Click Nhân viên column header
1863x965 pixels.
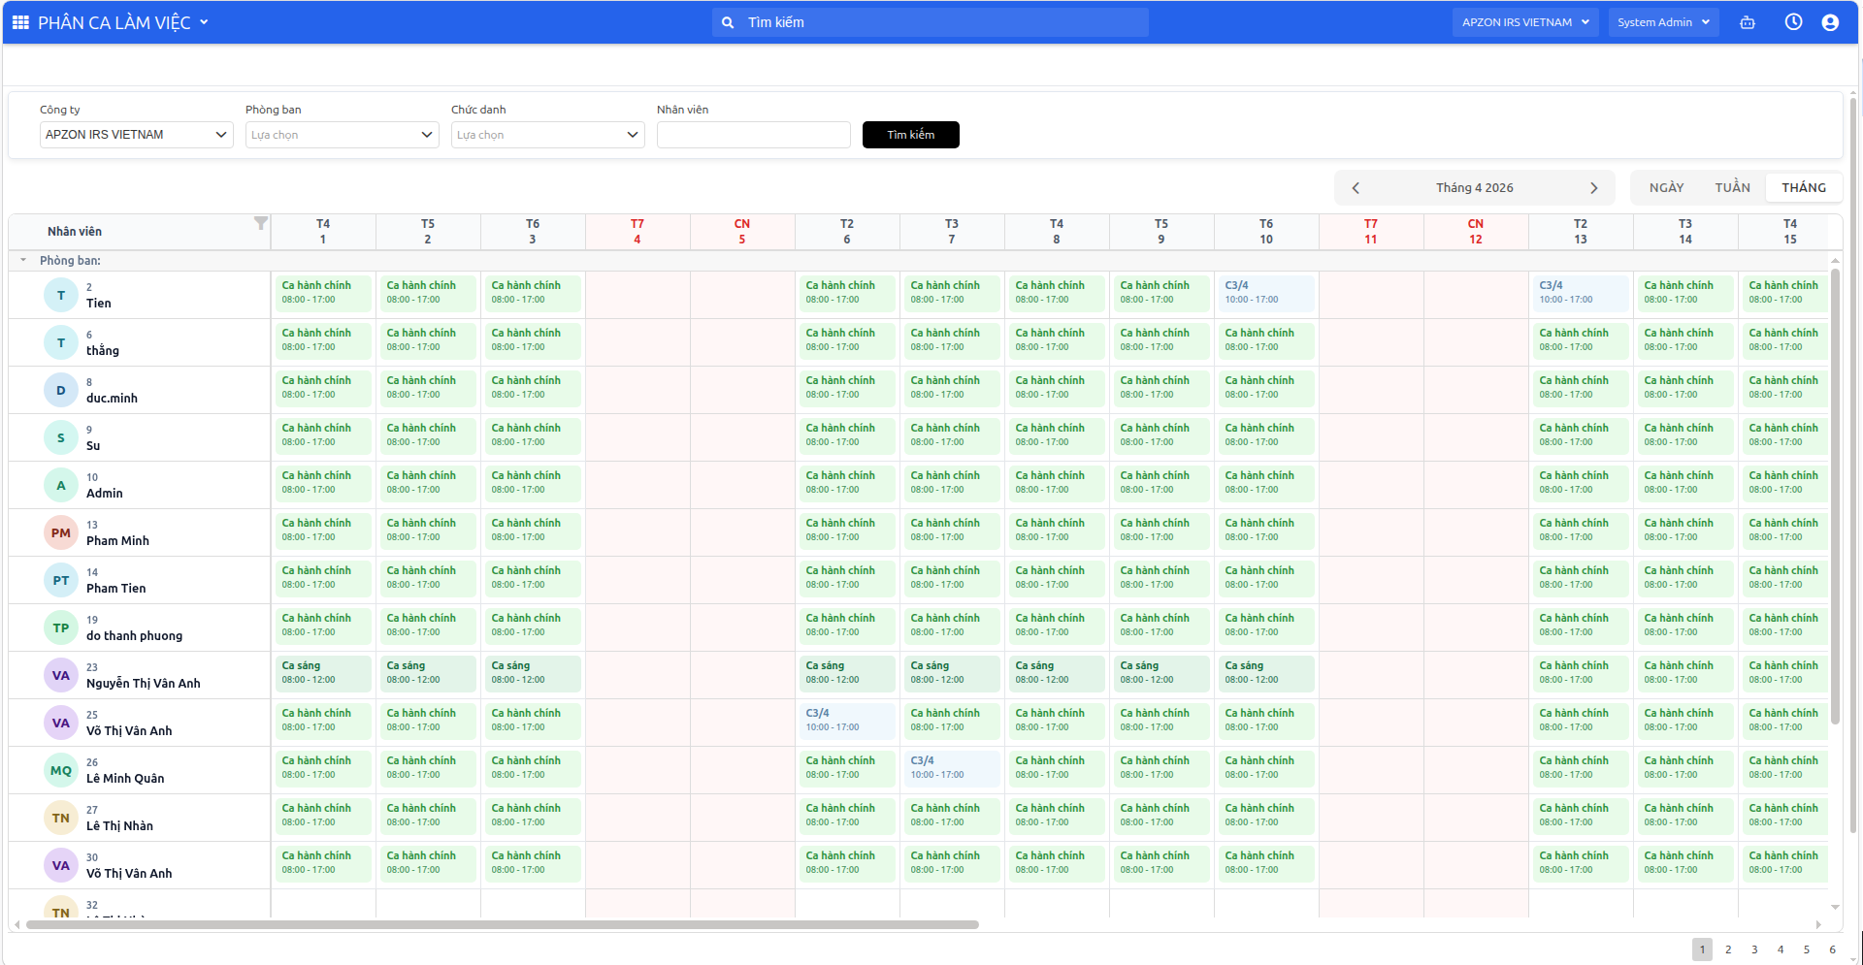click(139, 232)
